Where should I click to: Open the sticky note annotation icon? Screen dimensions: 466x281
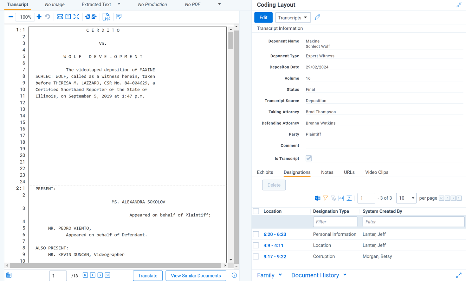(119, 17)
